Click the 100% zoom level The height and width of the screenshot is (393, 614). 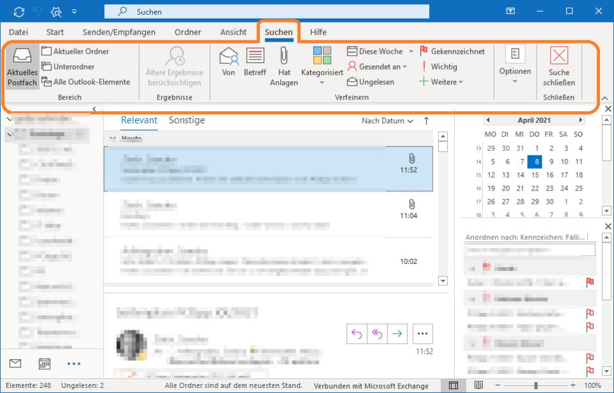(592, 385)
